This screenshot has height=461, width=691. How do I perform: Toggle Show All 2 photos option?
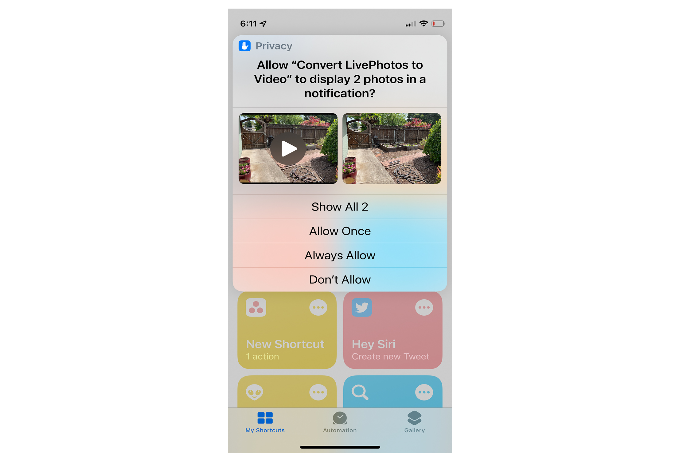339,206
